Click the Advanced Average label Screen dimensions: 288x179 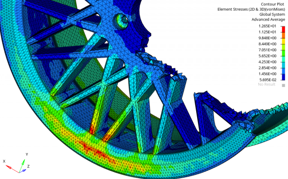pyautogui.click(x=268, y=19)
